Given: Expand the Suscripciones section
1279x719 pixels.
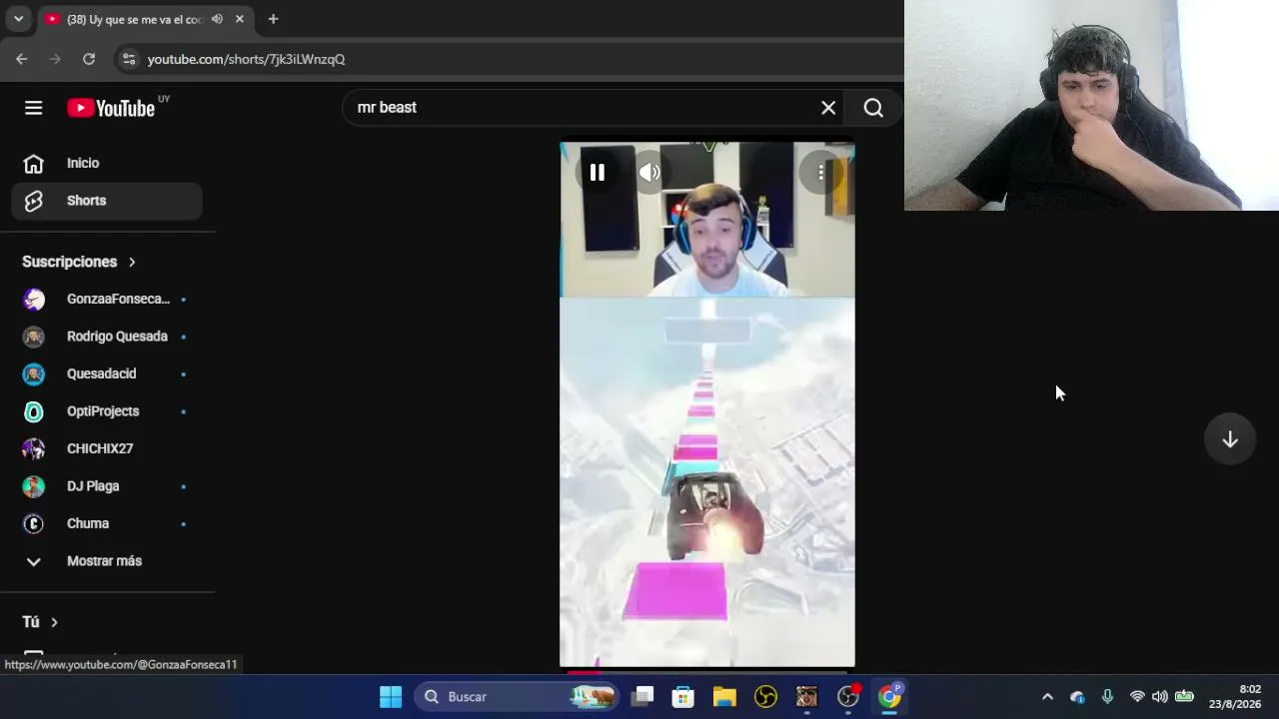Looking at the screenshot, I should tap(79, 262).
